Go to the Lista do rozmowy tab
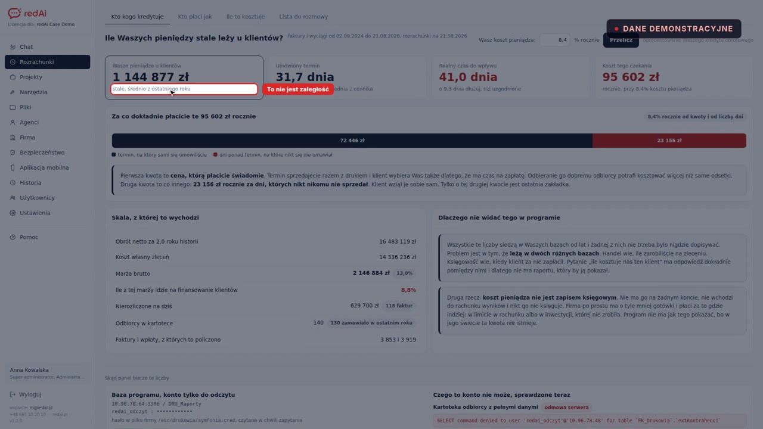This screenshot has height=429, width=763. pyautogui.click(x=303, y=17)
